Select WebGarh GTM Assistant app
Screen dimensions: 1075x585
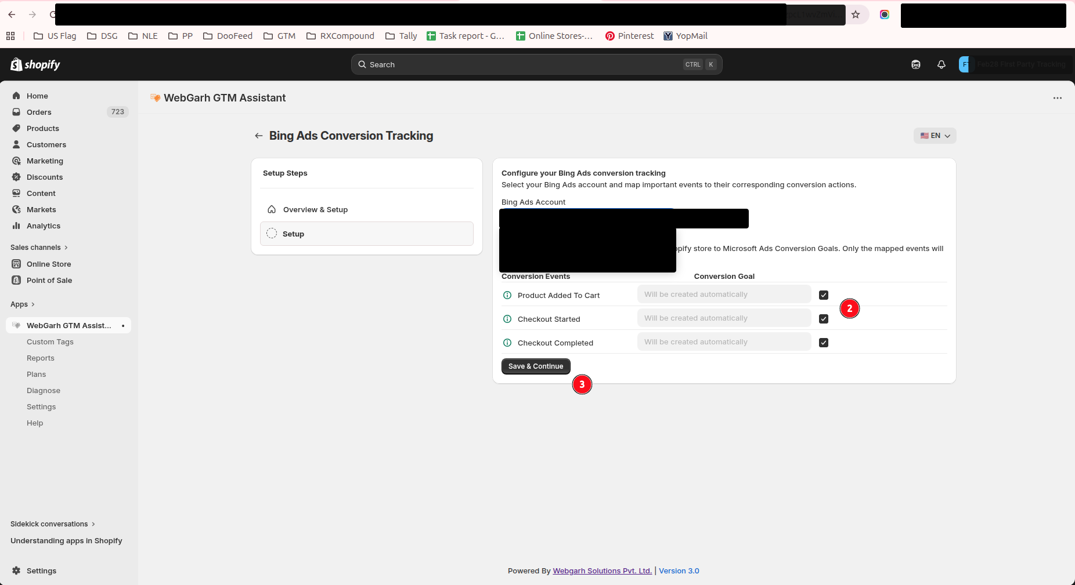[x=68, y=325]
